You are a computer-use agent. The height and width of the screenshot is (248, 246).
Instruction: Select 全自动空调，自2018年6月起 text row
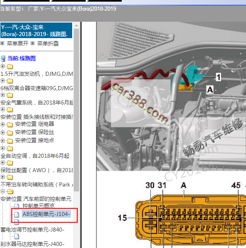click(x=35, y=156)
